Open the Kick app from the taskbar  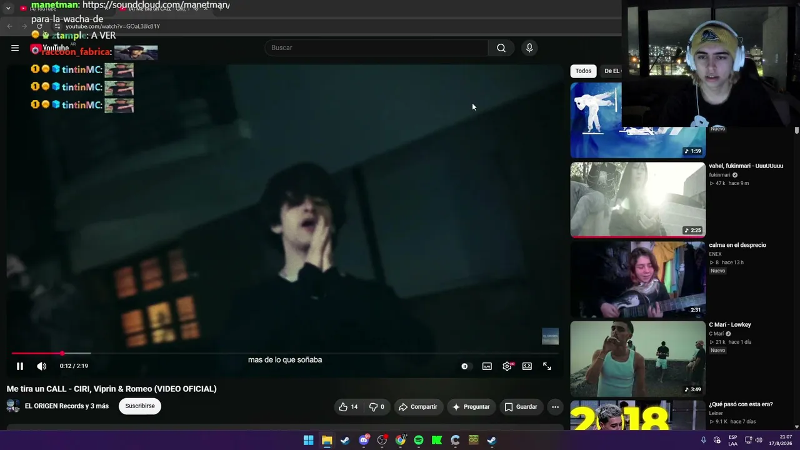pos(437,441)
